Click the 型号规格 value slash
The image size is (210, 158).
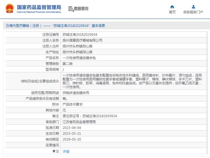pyautogui.click(x=63, y=70)
